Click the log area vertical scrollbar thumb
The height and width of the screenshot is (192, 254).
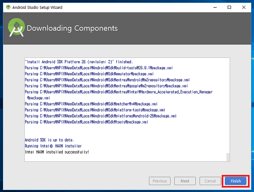(228, 157)
